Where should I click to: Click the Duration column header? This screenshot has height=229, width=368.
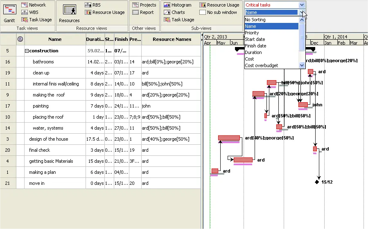click(x=95, y=39)
